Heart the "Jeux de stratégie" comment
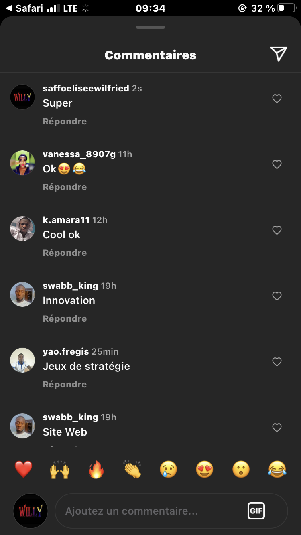This screenshot has width=301, height=535. 277,362
